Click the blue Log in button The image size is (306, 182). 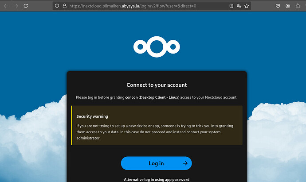point(156,163)
